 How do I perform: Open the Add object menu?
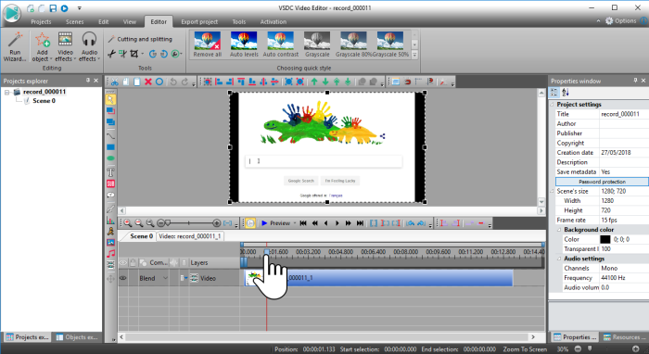42,46
